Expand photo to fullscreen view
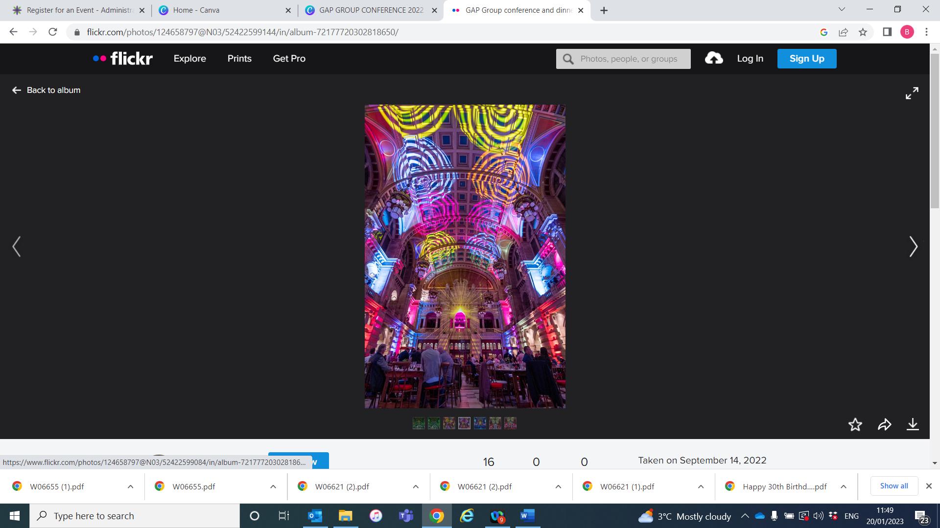The image size is (940, 528). pos(912,93)
